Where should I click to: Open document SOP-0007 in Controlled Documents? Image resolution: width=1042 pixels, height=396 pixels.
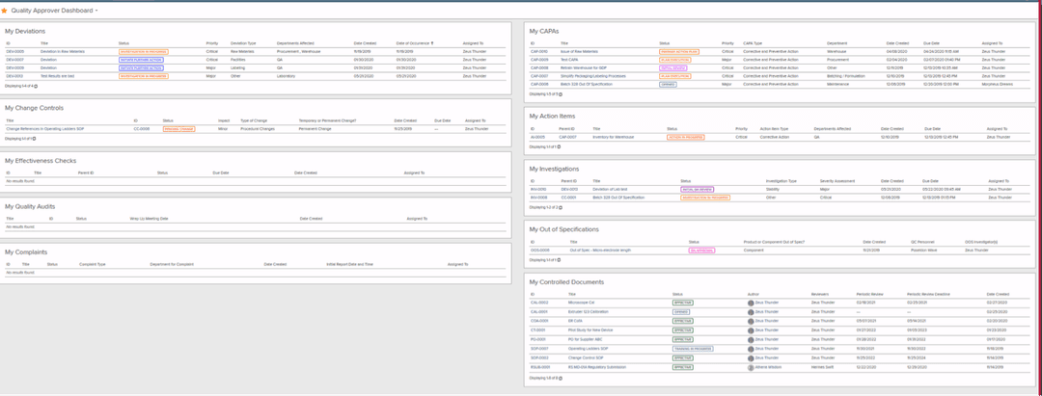(x=538, y=348)
